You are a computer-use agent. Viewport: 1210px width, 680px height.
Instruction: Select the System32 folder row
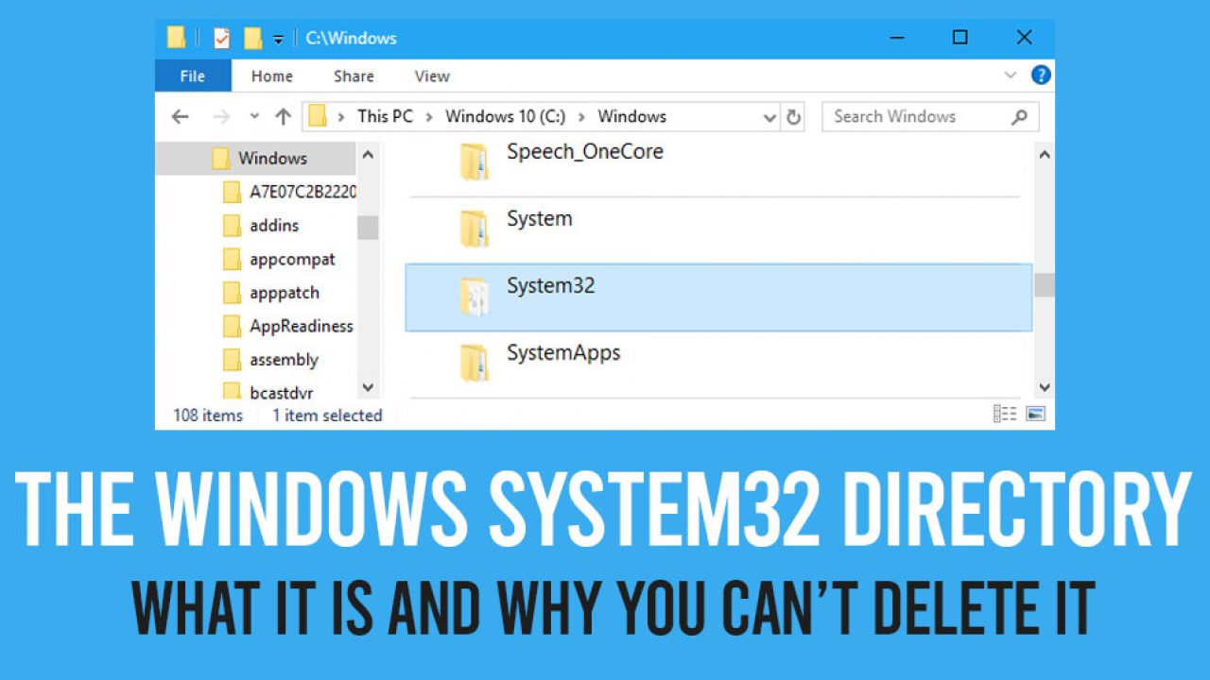pos(718,297)
